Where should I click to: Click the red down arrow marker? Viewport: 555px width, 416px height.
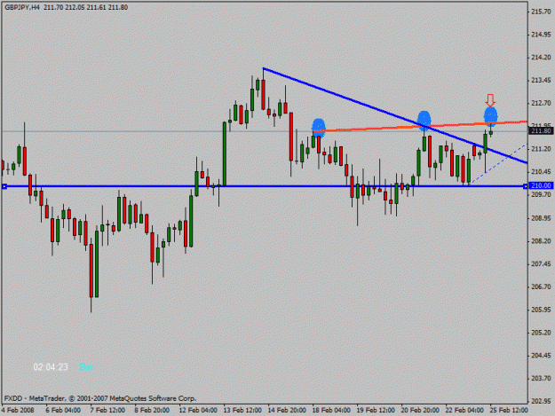point(490,100)
